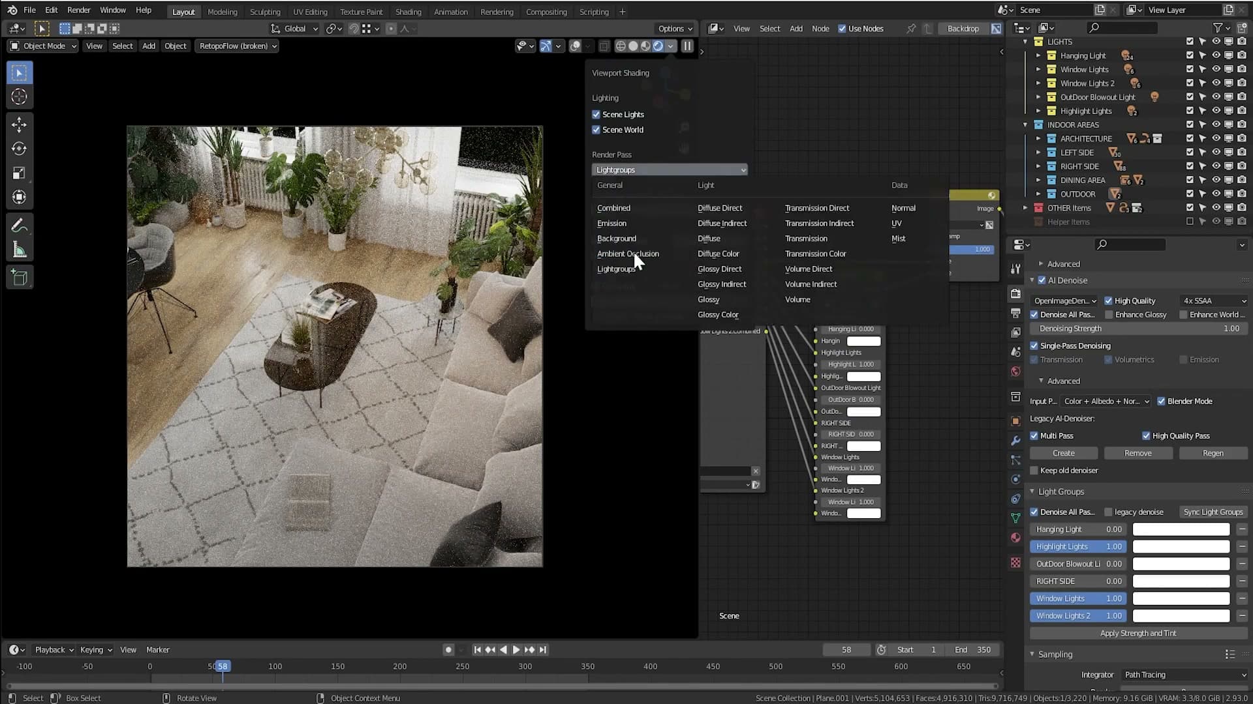Select the Measure tool
The image size is (1253, 704).
click(19, 250)
